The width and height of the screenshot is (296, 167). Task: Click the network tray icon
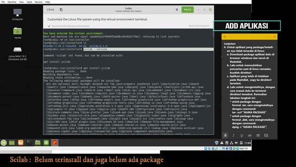click(x=231, y=143)
